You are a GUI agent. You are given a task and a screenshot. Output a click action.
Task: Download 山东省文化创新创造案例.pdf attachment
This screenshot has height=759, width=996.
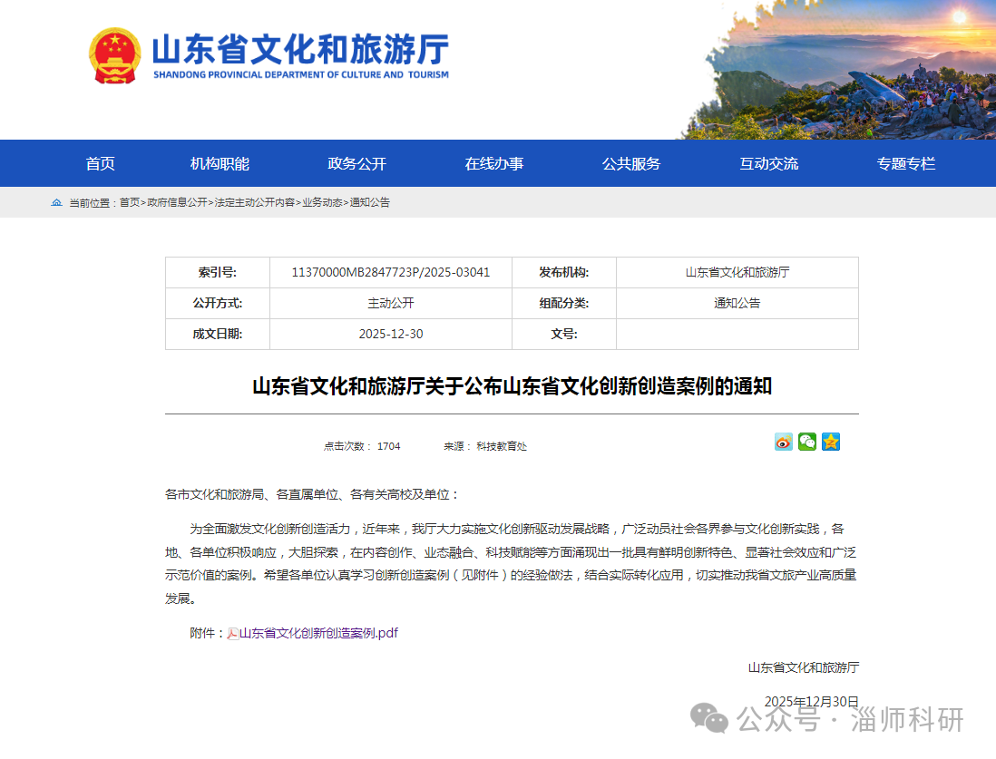[318, 633]
